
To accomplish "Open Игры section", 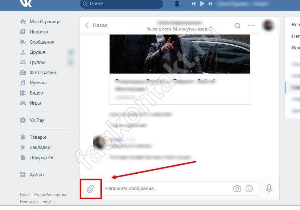I will [35, 103].
